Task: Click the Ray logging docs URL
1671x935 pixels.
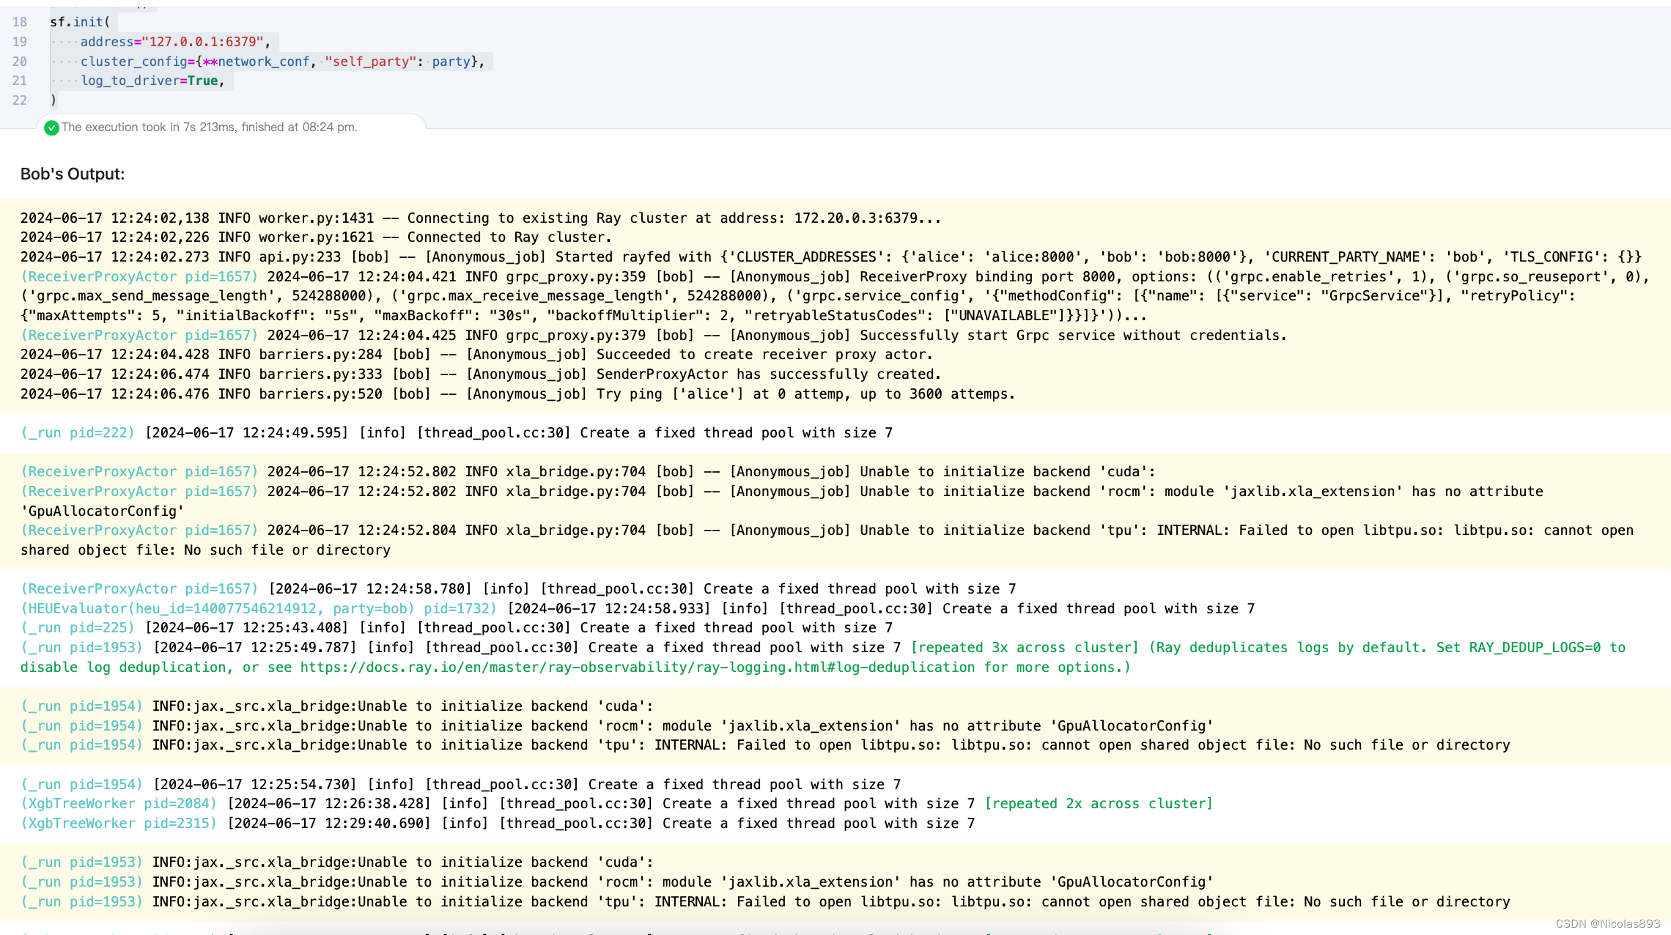Action: (637, 668)
